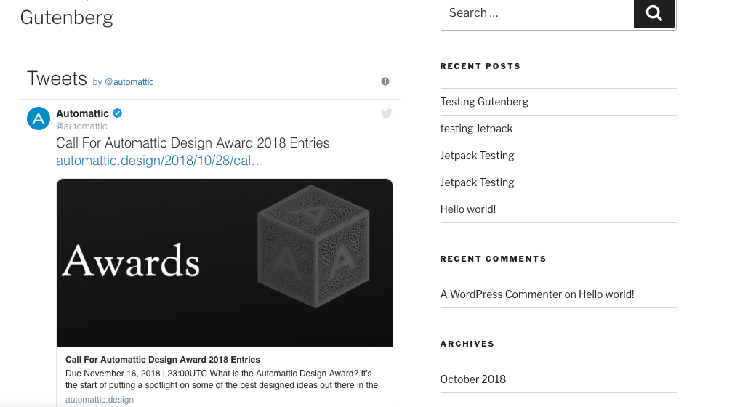Screen dimensions: 732x407
Task: Open the bold card title Call For Automattic Design Award
Action: [162, 359]
